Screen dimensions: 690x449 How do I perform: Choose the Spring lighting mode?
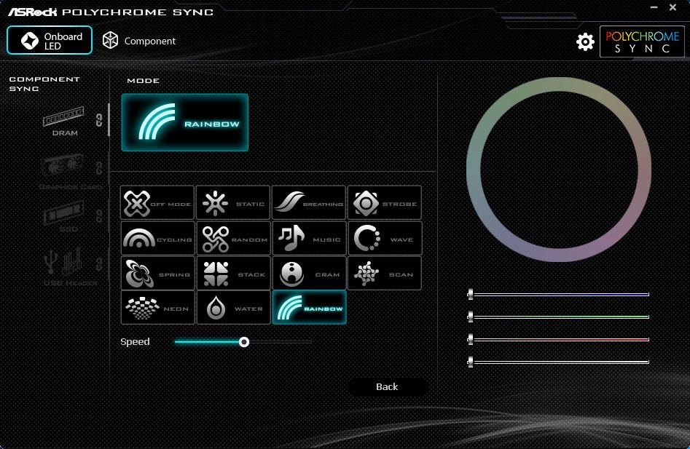[x=157, y=274]
